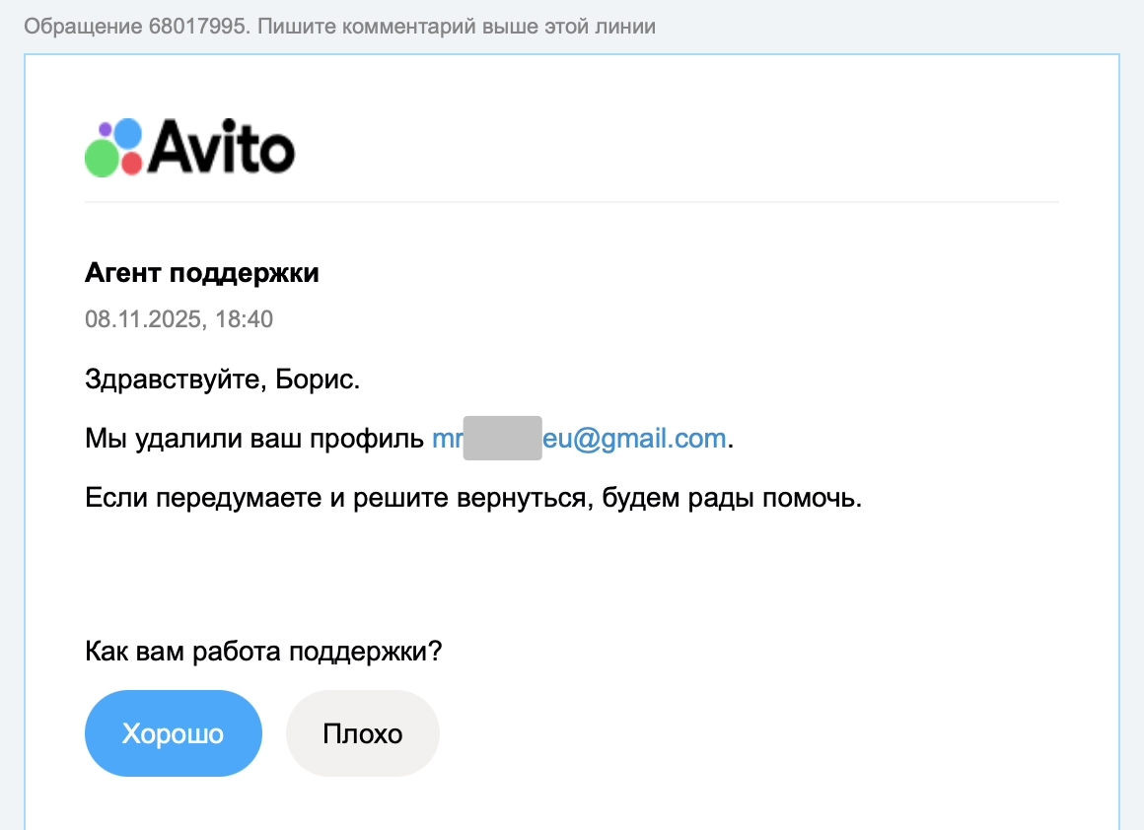The width and height of the screenshot is (1144, 830).
Task: Click the greeting Здравствуйте, Борис
Action: 222,380
